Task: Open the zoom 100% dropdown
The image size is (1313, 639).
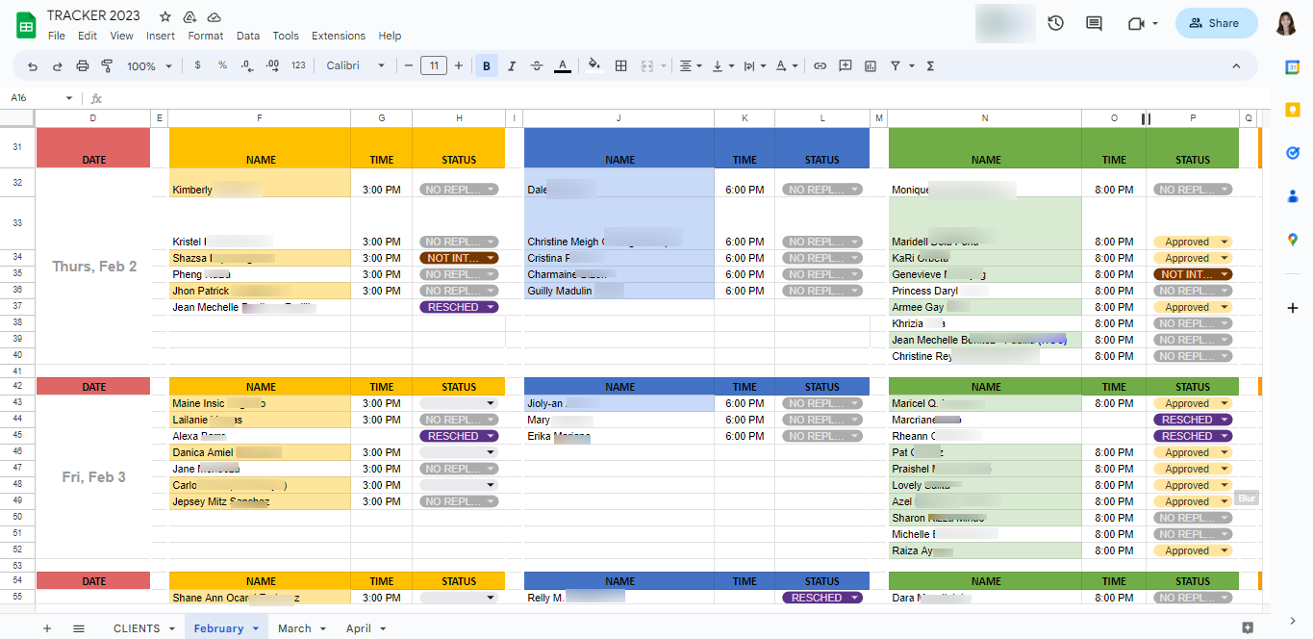Action: pyautogui.click(x=149, y=66)
